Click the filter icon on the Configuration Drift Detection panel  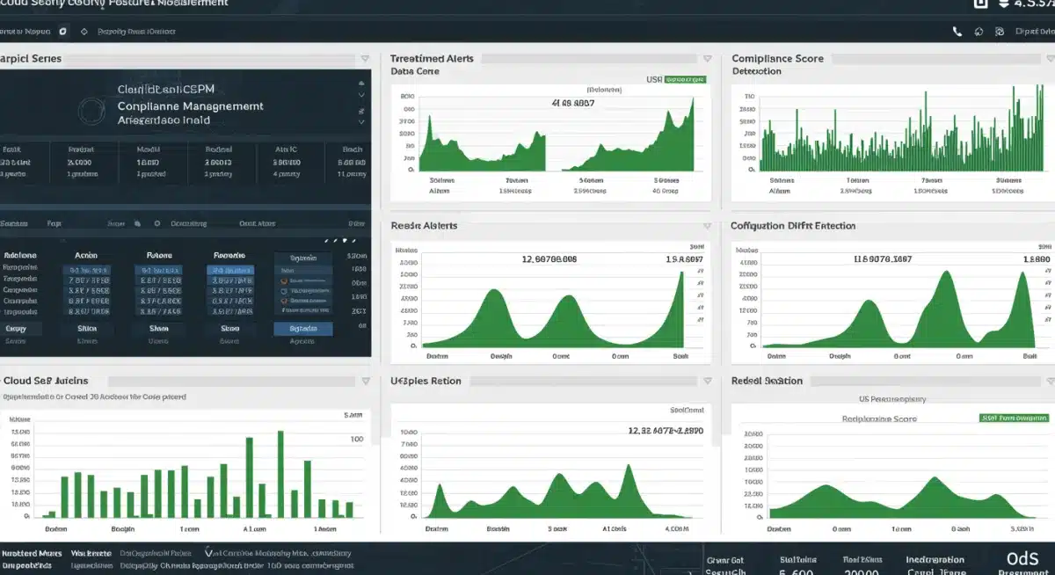1048,227
